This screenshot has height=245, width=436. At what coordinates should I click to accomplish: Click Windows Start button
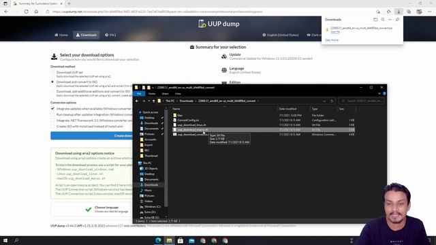click(5, 240)
